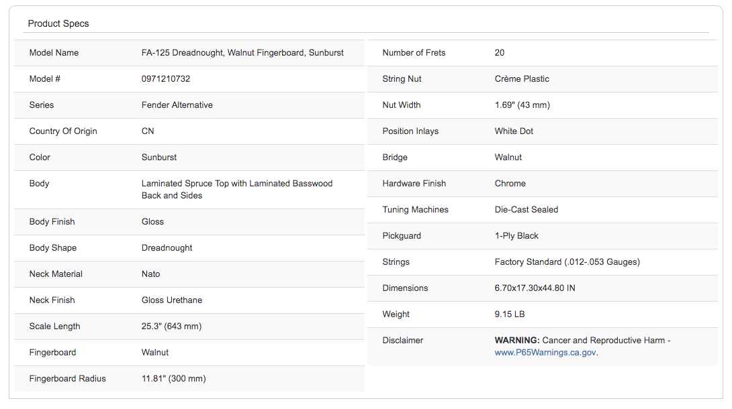Select 'Dreadnought' body shape value

coord(167,248)
